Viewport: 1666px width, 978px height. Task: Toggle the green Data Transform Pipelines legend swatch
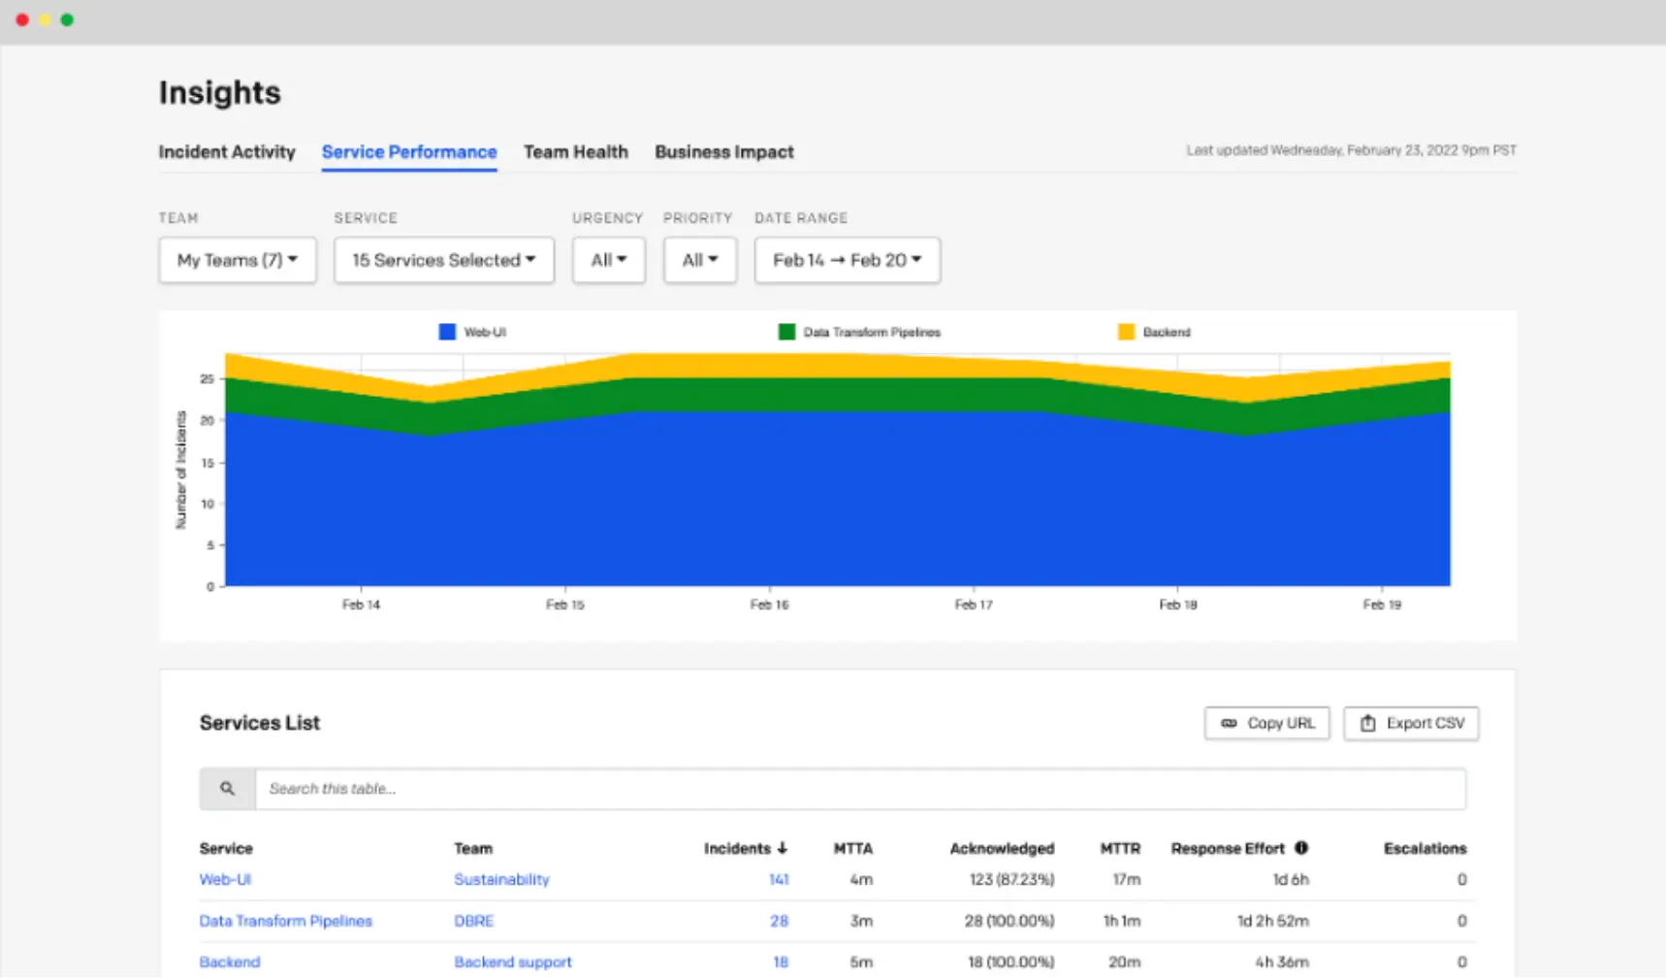786,332
